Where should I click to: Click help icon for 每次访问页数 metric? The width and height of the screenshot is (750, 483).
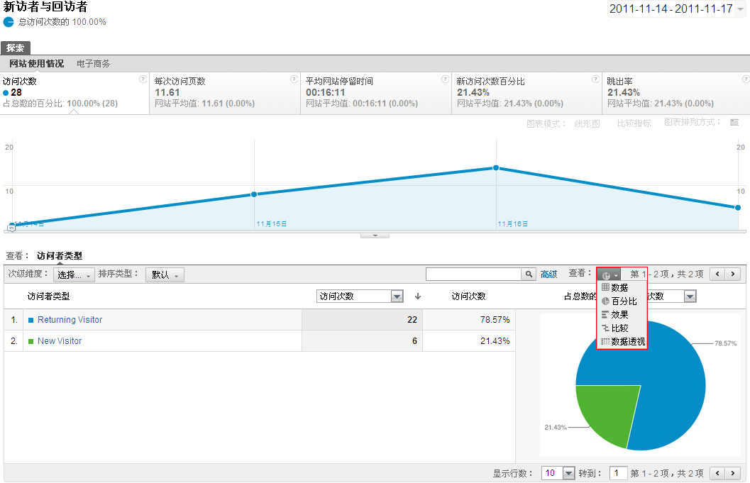[294, 79]
